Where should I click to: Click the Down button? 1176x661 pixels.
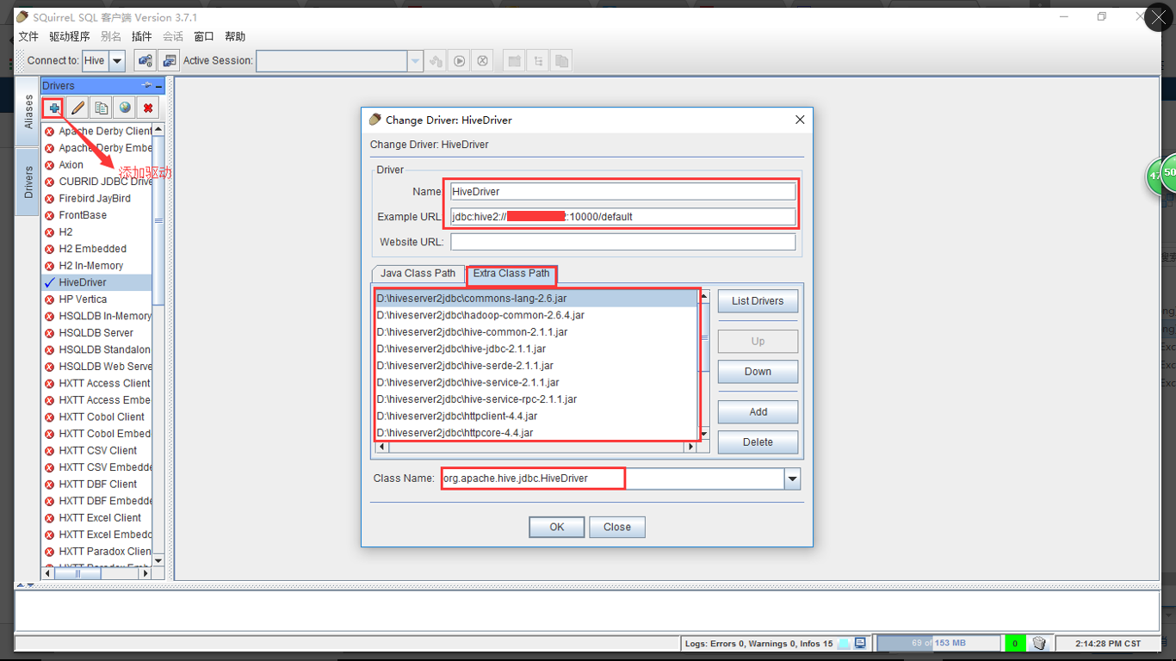(x=758, y=372)
